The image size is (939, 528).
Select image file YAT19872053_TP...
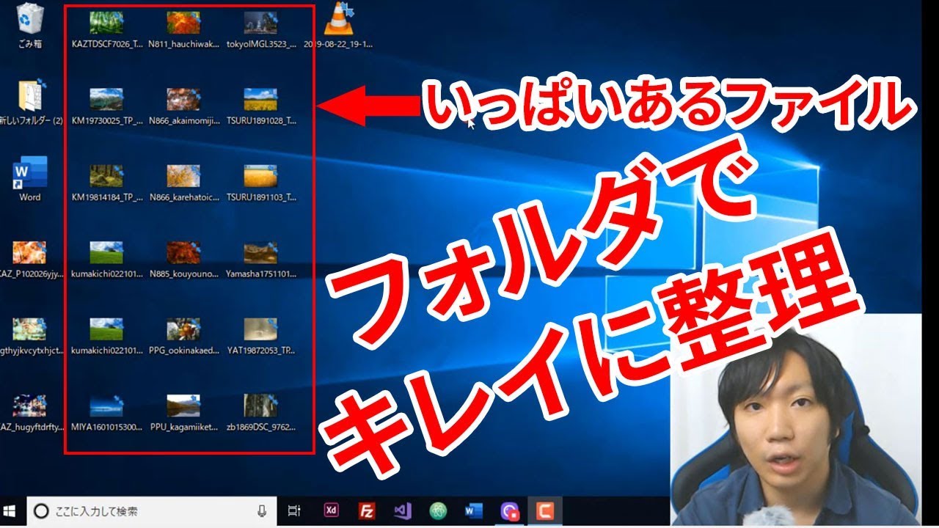coord(261,337)
